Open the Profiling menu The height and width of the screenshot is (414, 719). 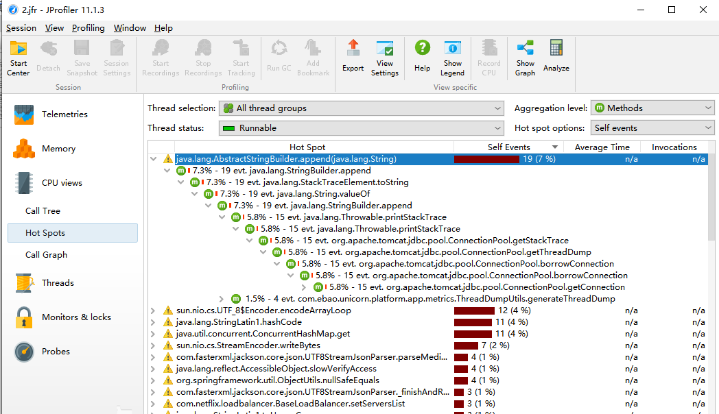coord(89,28)
